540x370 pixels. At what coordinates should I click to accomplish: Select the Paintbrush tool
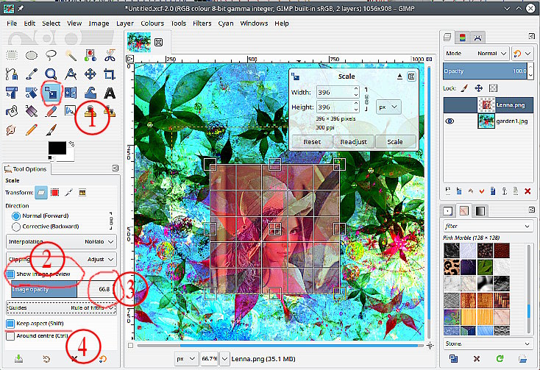click(51, 130)
